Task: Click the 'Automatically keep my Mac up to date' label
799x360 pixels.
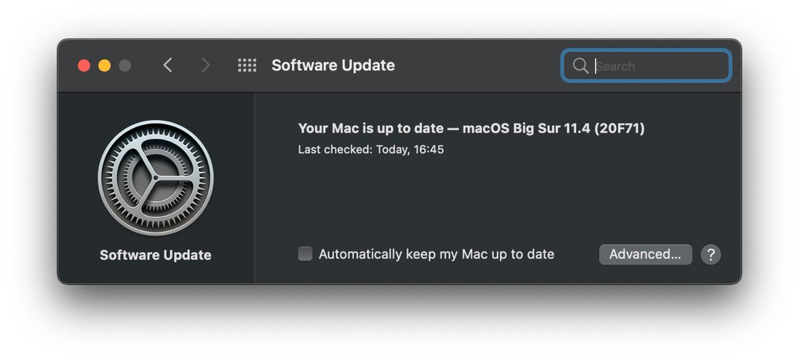Action: [x=436, y=254]
